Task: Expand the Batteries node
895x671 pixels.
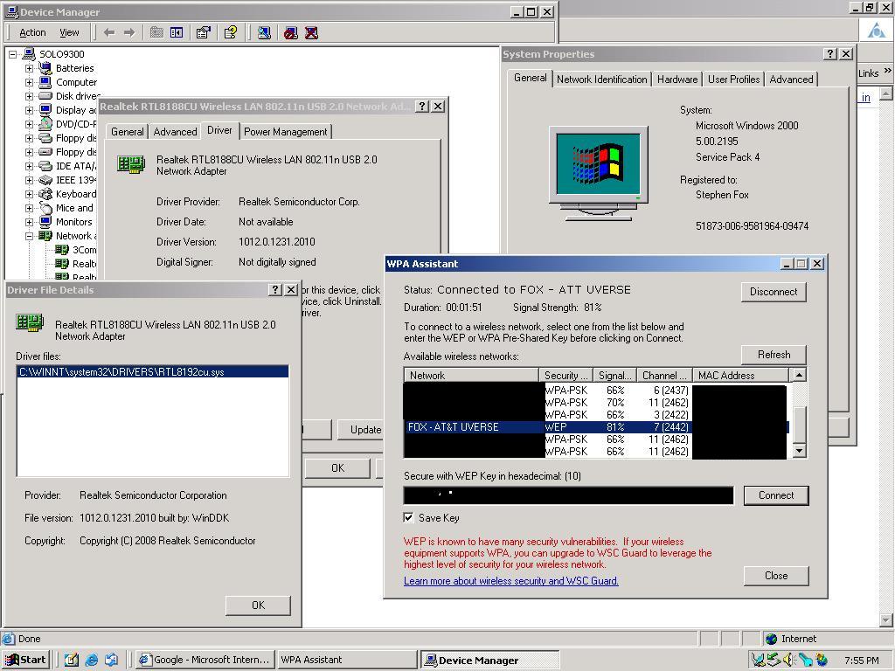Action: pos(29,68)
